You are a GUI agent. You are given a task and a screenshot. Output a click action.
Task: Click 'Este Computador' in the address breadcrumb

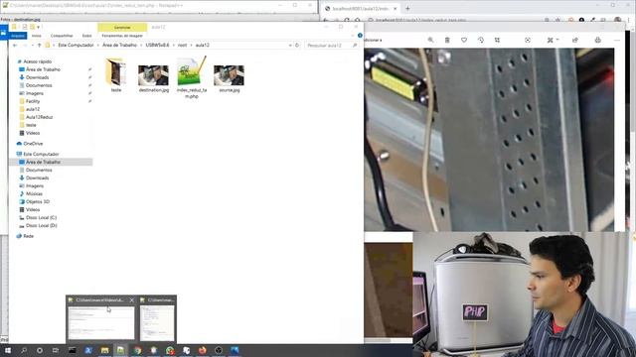point(76,45)
